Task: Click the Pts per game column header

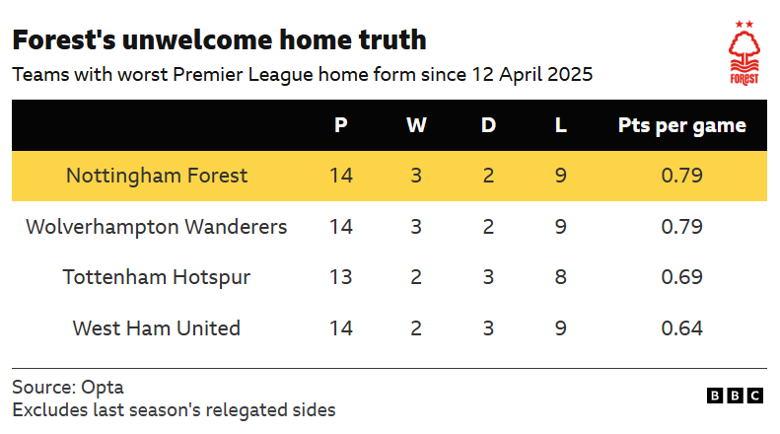Action: pyautogui.click(x=681, y=125)
